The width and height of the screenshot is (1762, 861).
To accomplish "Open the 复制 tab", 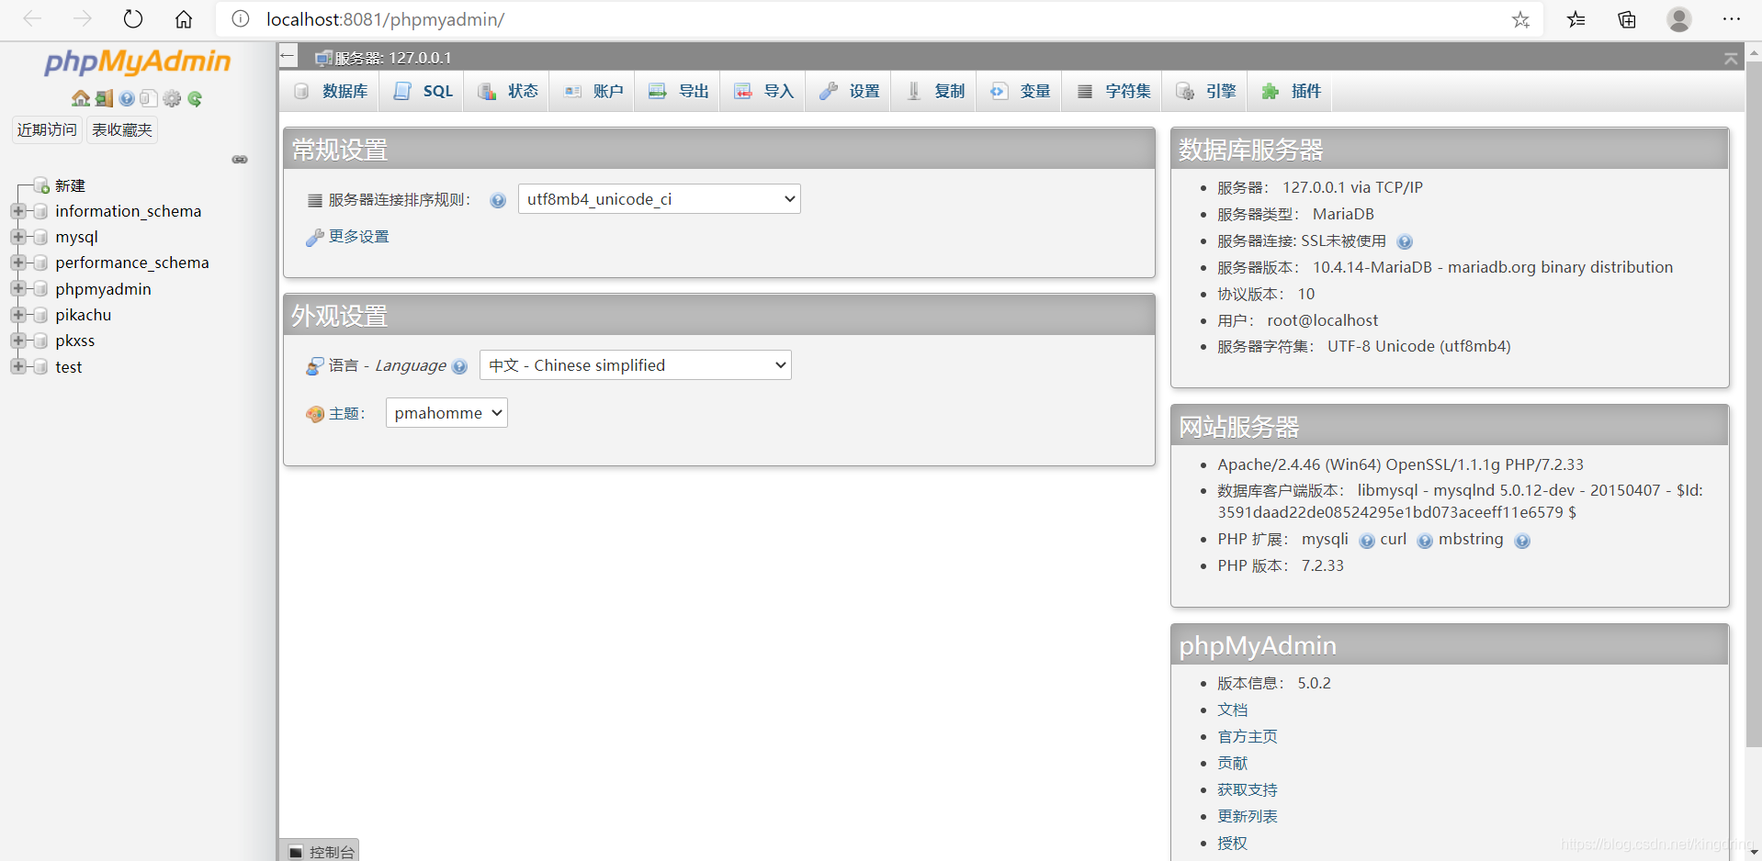I will [935, 91].
